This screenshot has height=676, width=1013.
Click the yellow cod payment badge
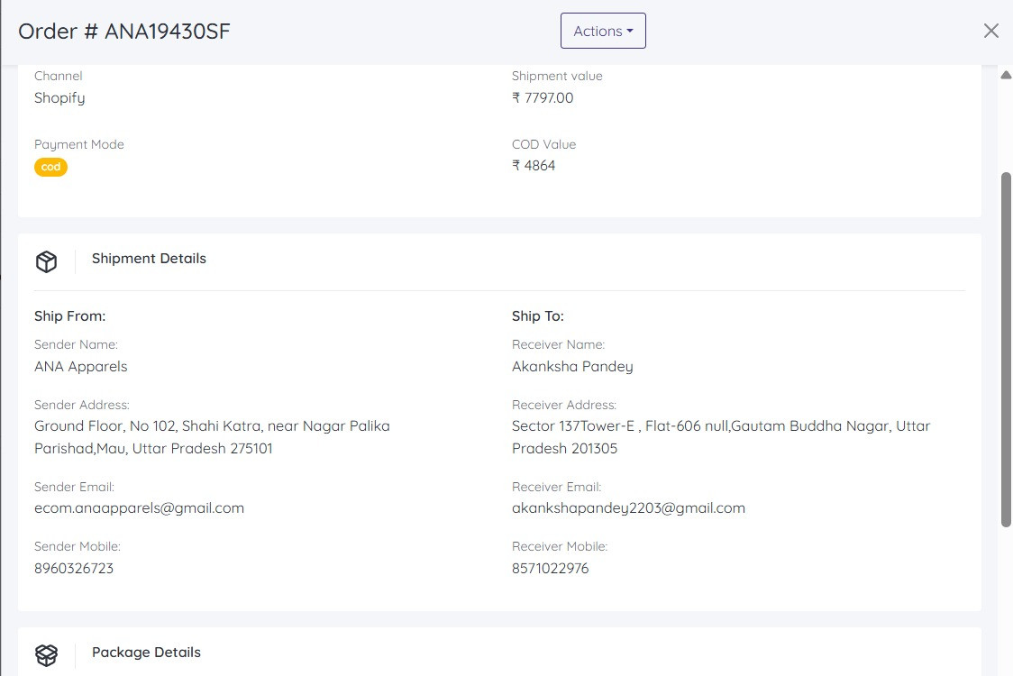tap(50, 167)
